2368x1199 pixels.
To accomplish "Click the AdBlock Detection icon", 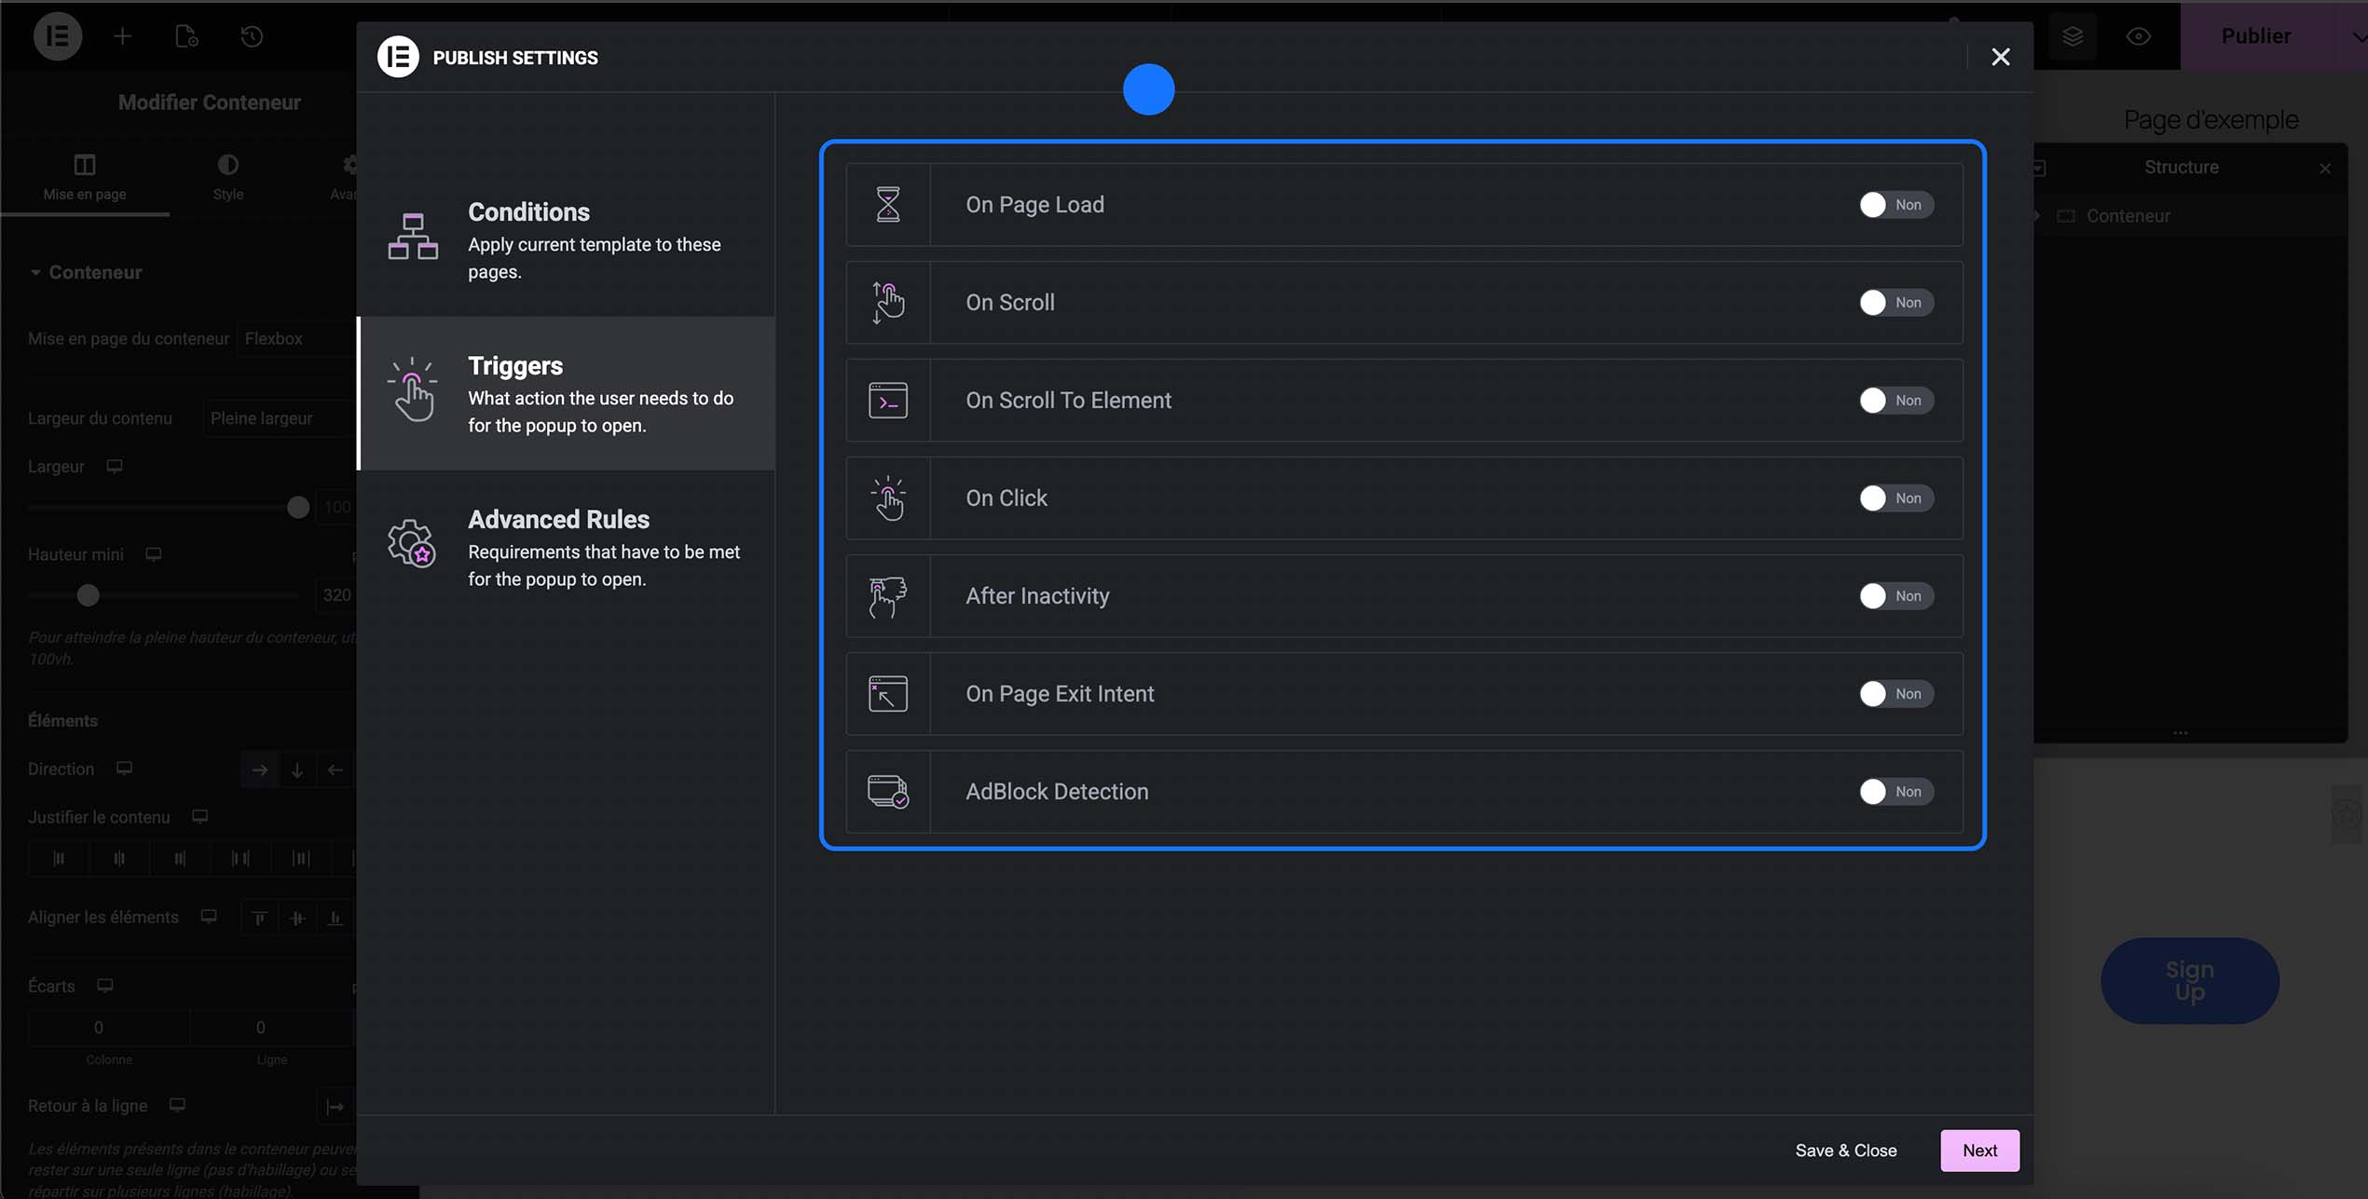I will (x=888, y=792).
